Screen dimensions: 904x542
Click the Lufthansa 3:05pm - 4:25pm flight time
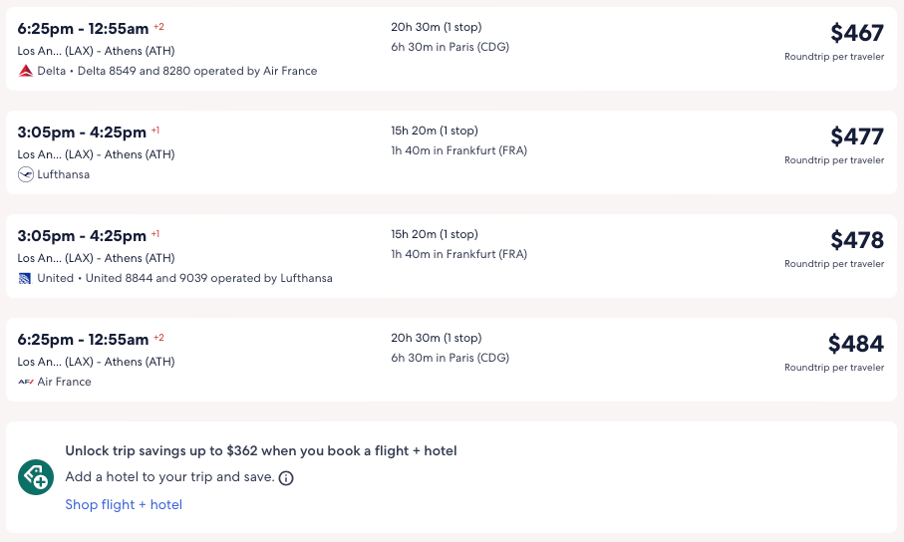click(82, 133)
